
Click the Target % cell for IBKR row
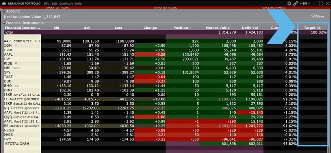pos(313,50)
